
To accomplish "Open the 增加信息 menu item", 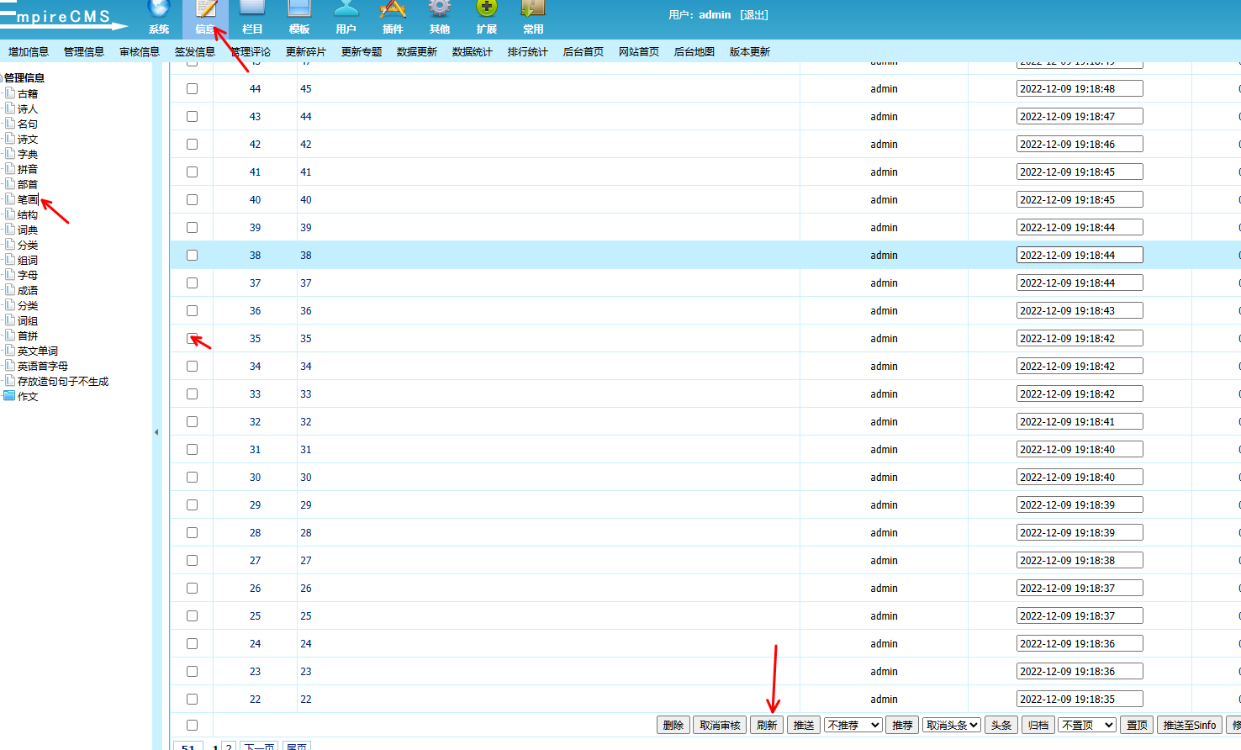I will [29, 52].
